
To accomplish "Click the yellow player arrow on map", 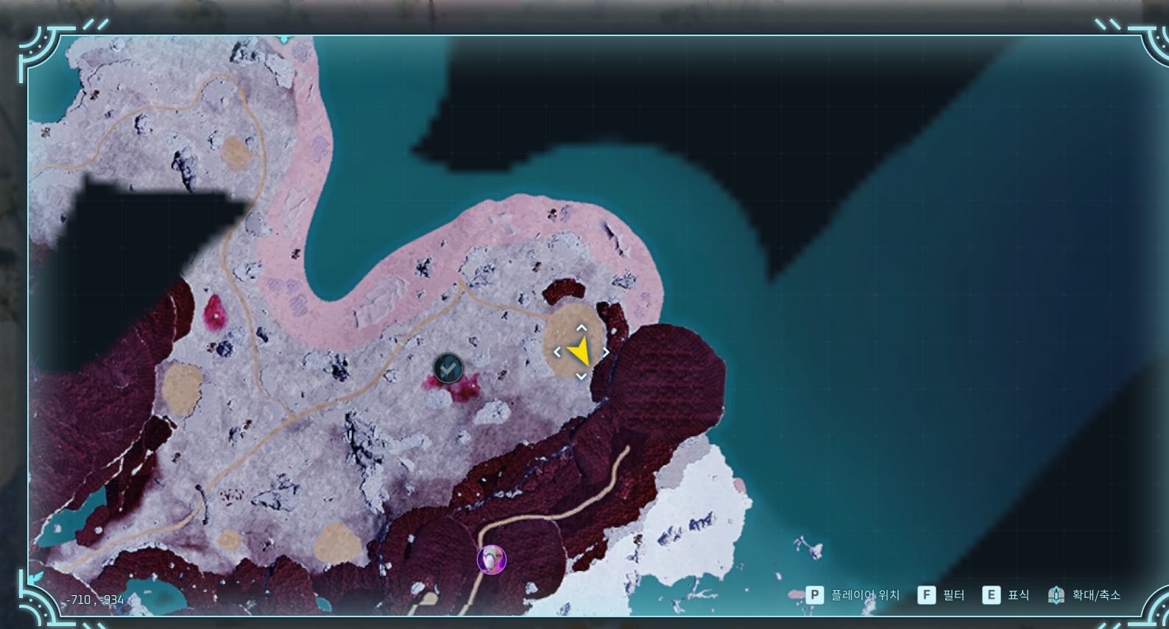I will [x=580, y=351].
